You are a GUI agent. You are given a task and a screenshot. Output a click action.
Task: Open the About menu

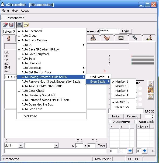[x=25, y=11]
